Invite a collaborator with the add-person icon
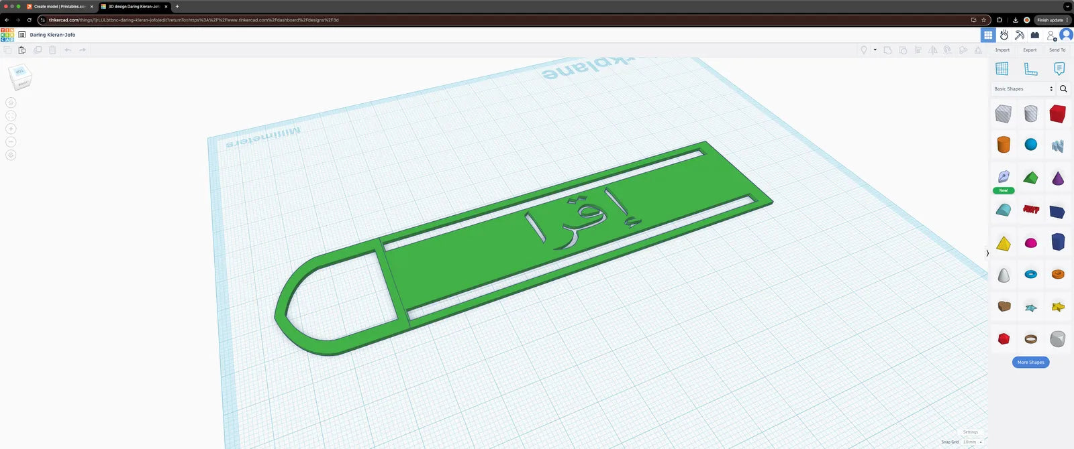Screen dimensions: 1074x449 (1052, 36)
